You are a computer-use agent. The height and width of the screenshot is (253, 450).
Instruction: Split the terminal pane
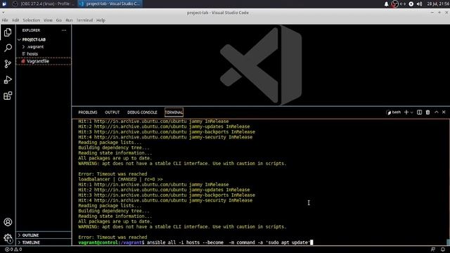coord(419,112)
